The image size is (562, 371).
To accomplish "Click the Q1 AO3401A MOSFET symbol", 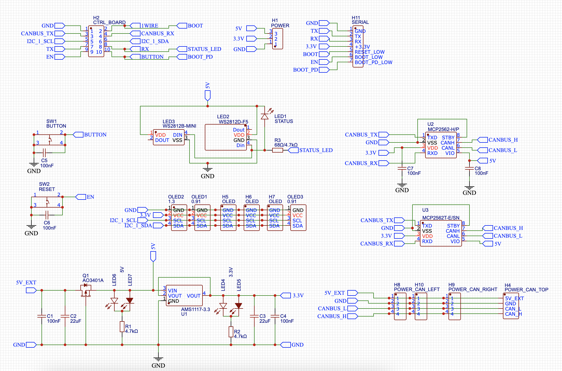I will (x=86, y=291).
